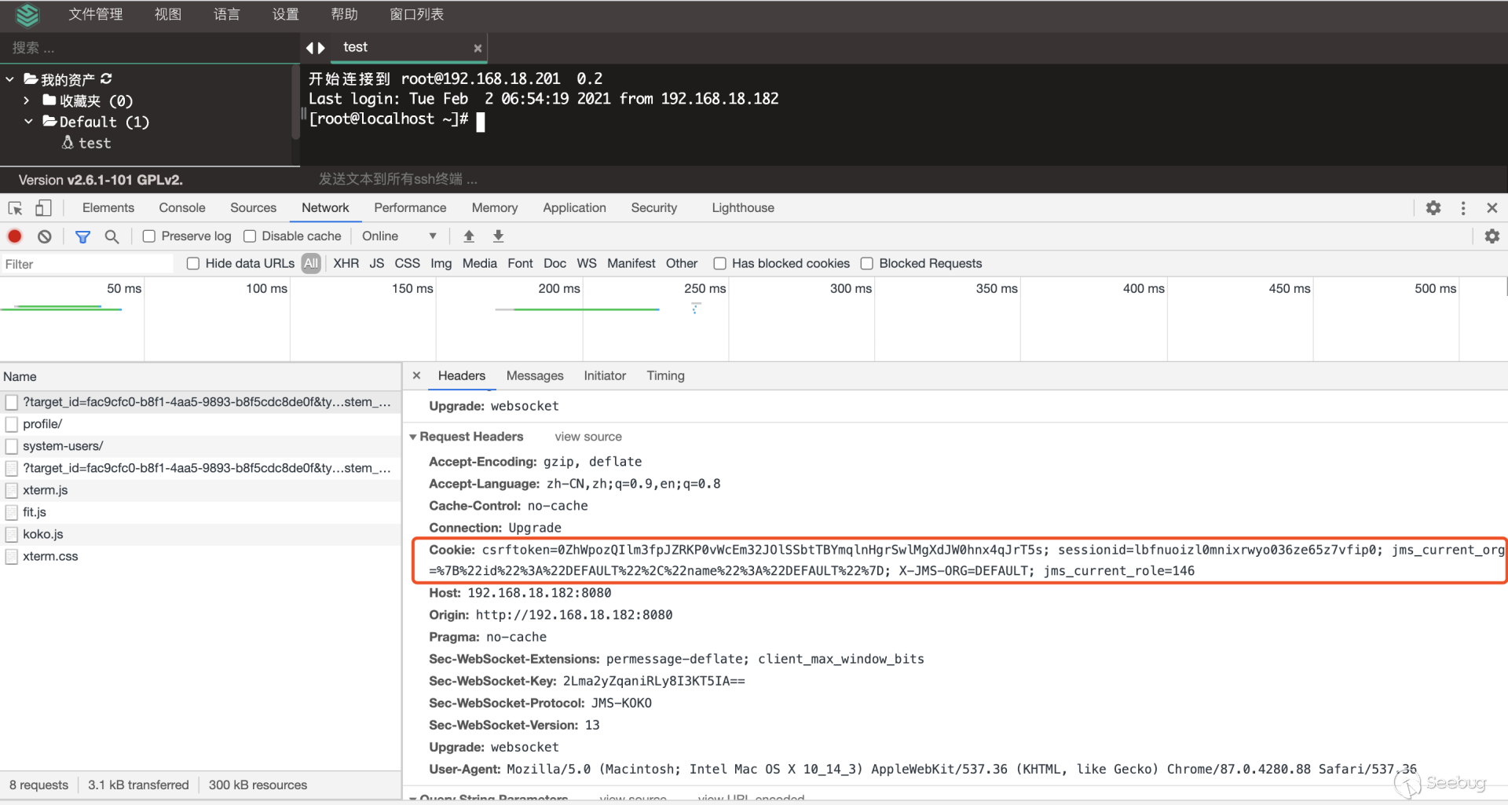
Task: Open the Messages tab
Action: point(534,376)
